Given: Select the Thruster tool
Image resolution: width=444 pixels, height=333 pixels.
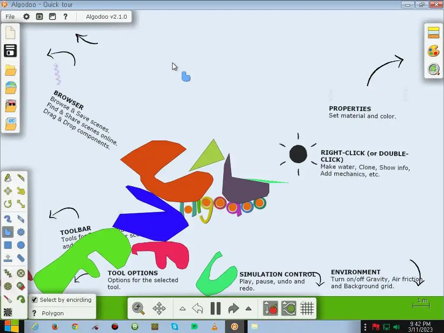Looking at the screenshot, I should coord(21,286).
